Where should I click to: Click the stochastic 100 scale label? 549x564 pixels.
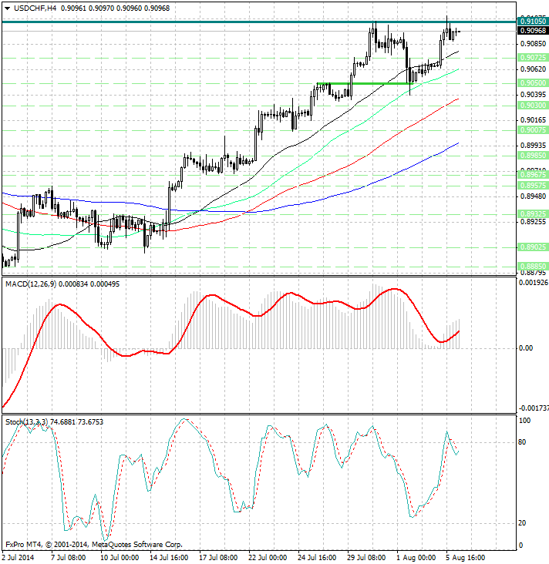tap(524, 421)
